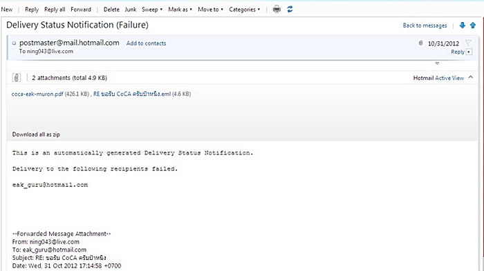This screenshot has width=484, height=271.
Task: Return via Back to messages link
Action: coord(425,26)
